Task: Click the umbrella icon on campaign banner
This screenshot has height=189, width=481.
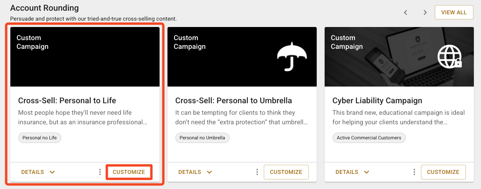Action: pyautogui.click(x=292, y=56)
